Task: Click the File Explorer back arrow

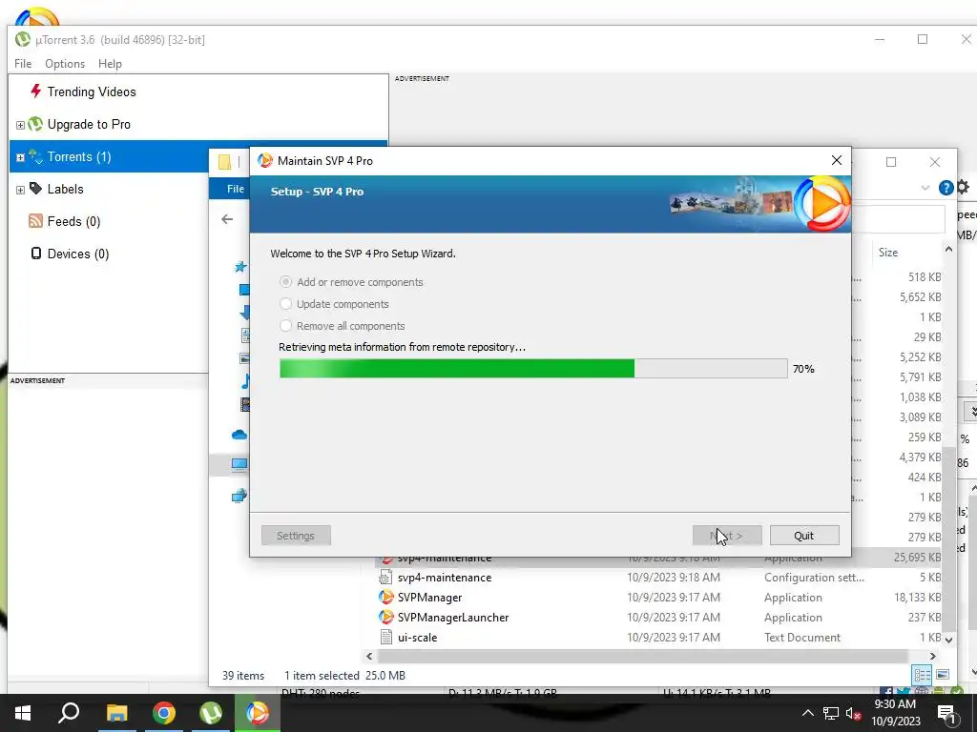Action: (x=227, y=219)
